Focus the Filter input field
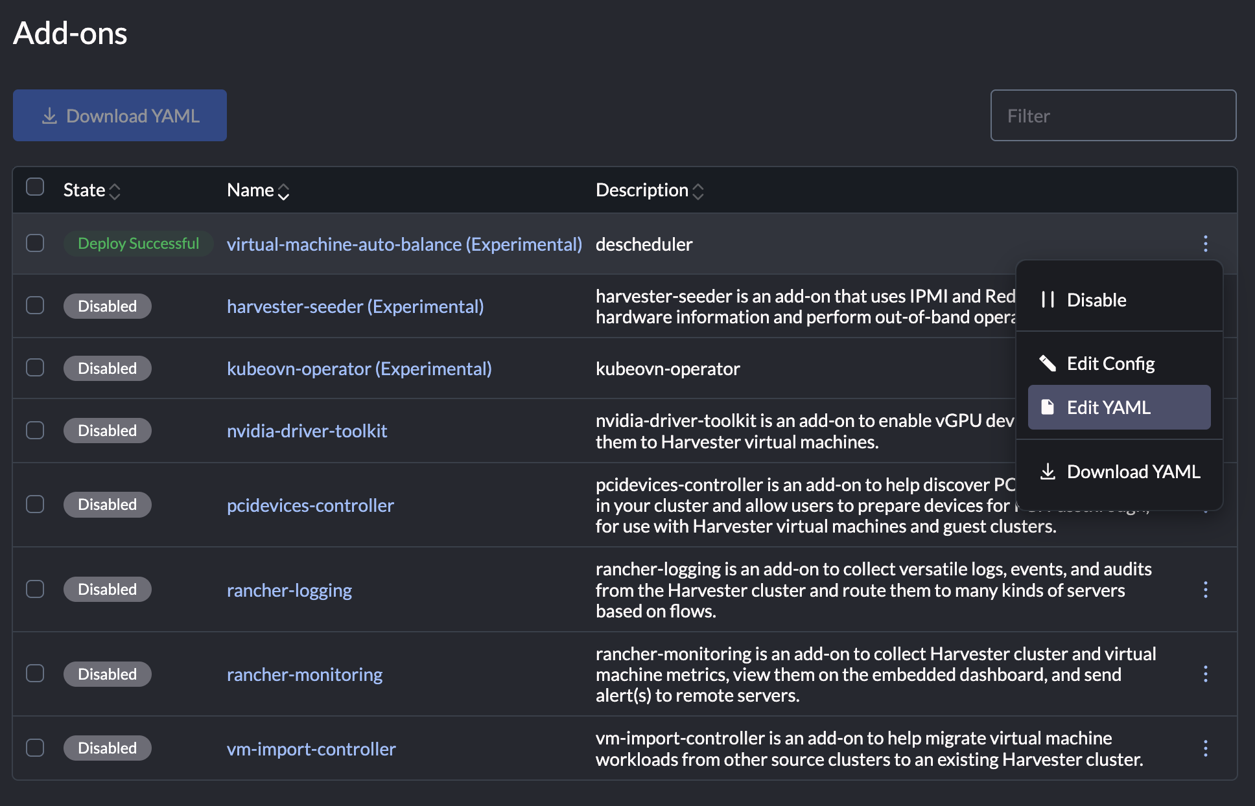This screenshot has height=806, width=1255. click(x=1112, y=116)
